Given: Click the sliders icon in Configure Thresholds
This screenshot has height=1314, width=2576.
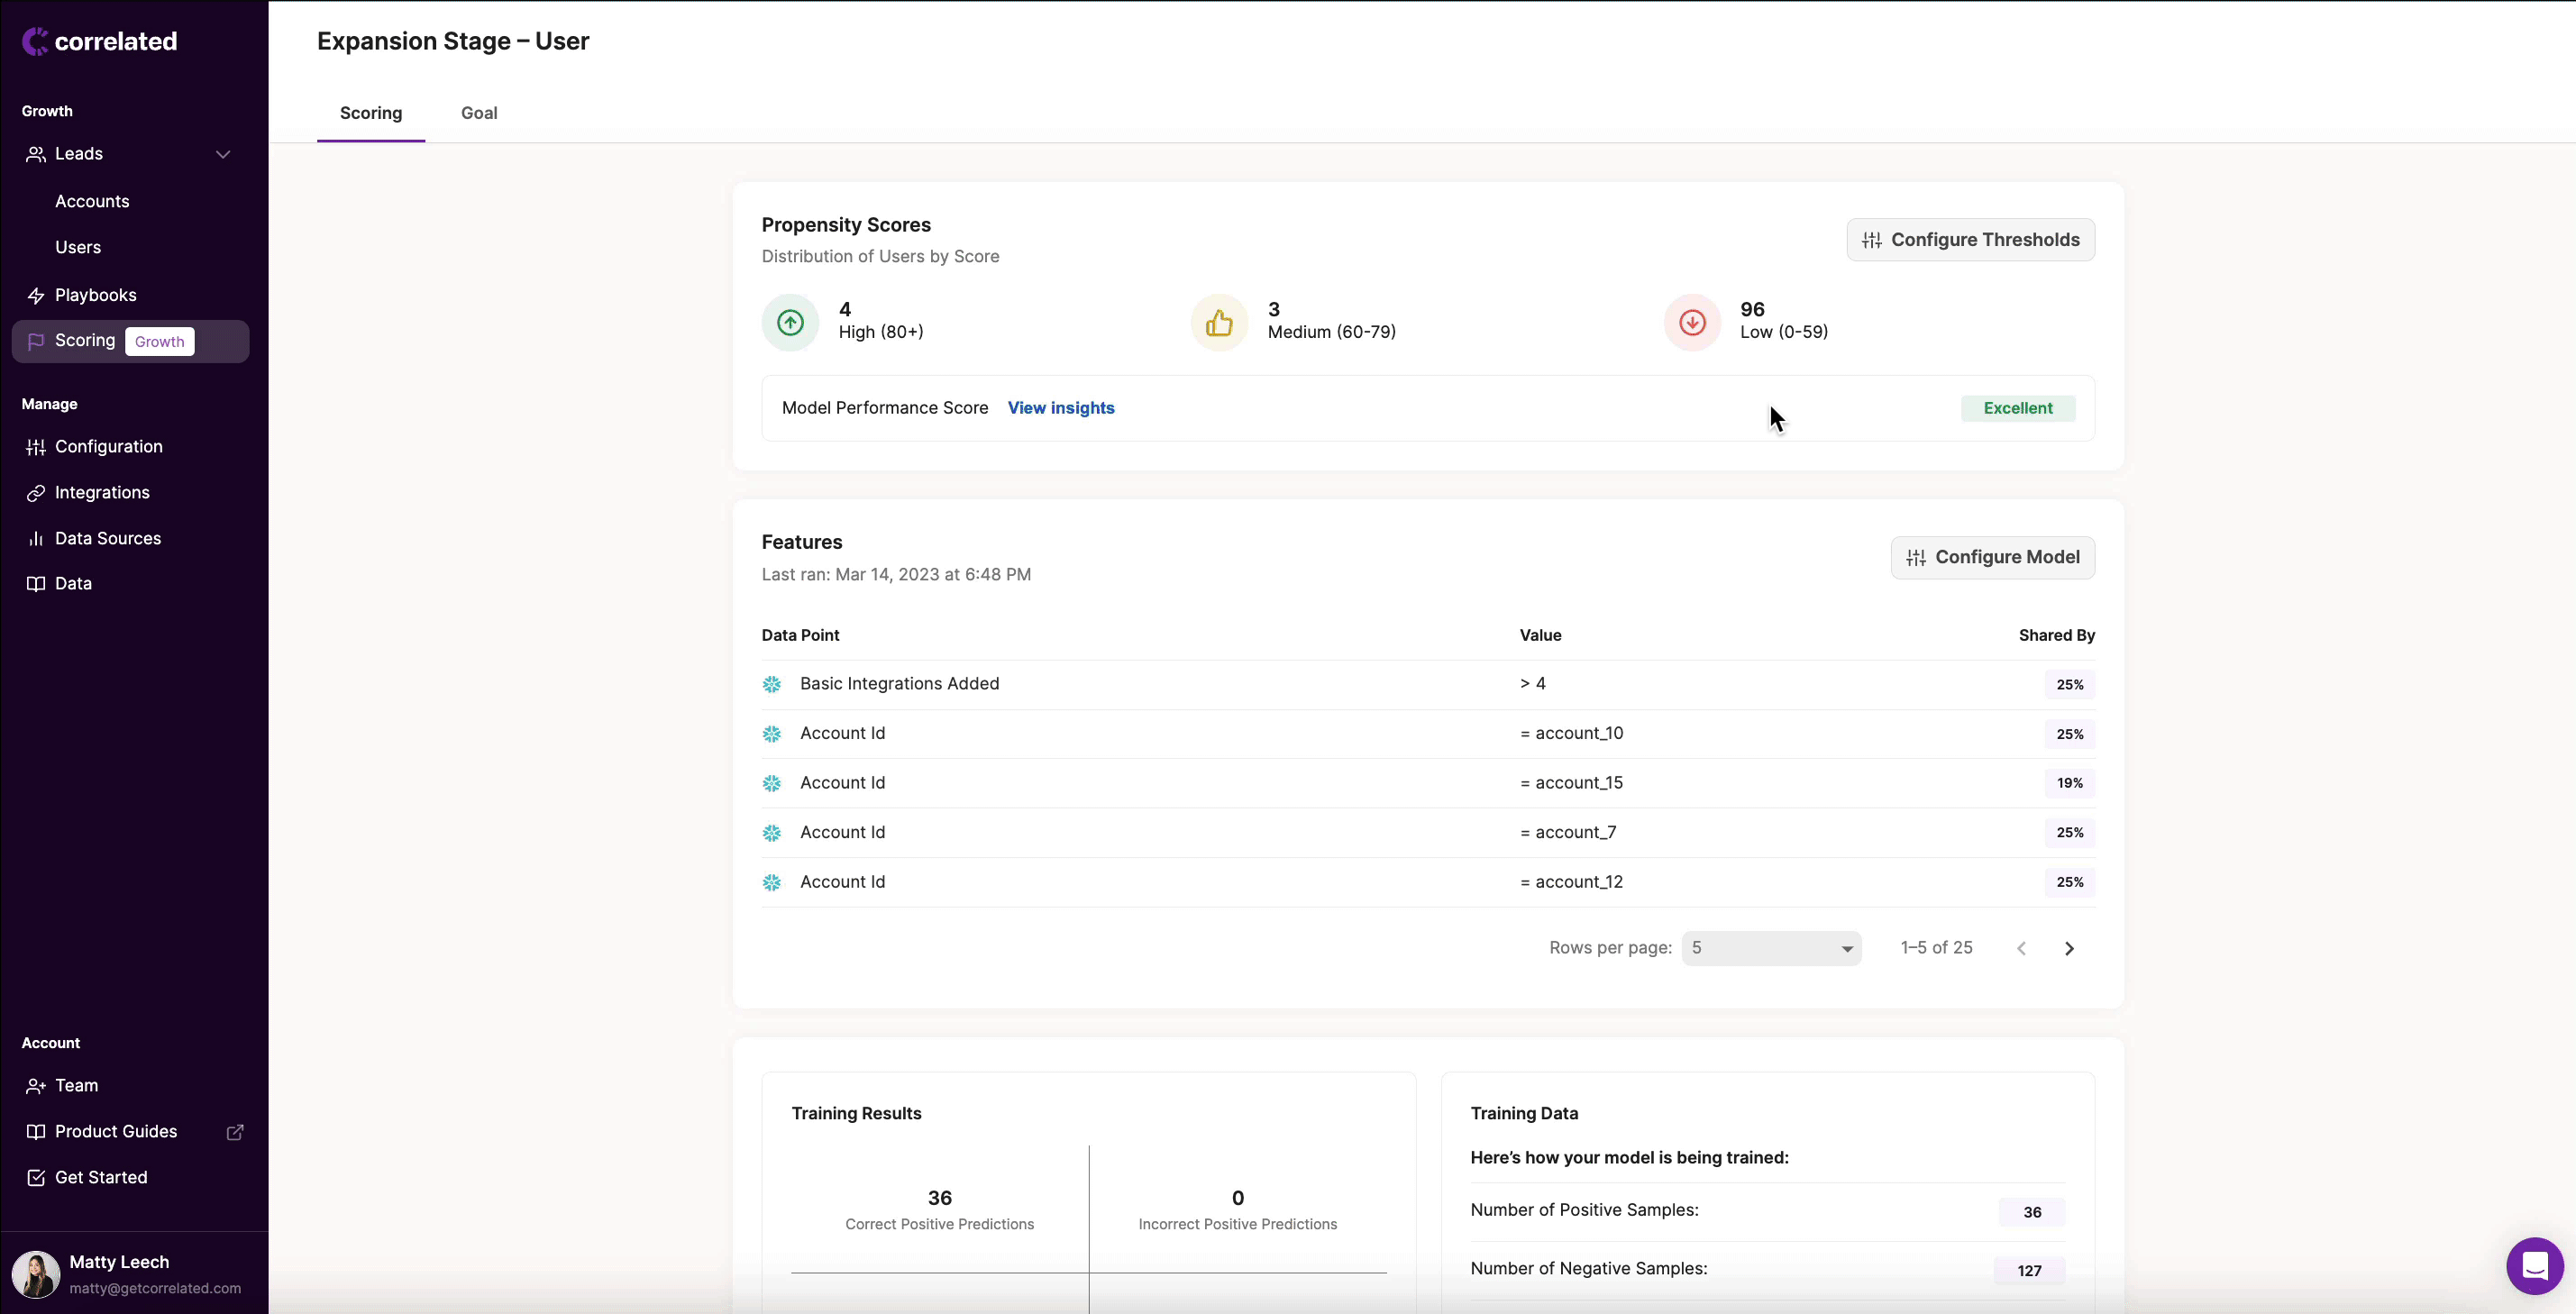Looking at the screenshot, I should coord(1872,240).
